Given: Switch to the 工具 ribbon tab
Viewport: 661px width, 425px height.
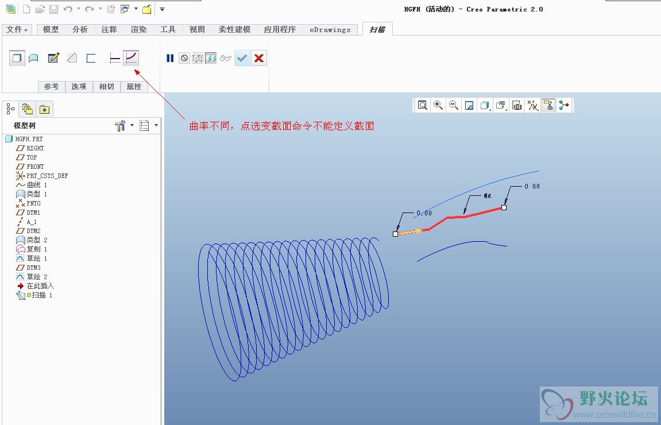Looking at the screenshot, I should (x=168, y=29).
